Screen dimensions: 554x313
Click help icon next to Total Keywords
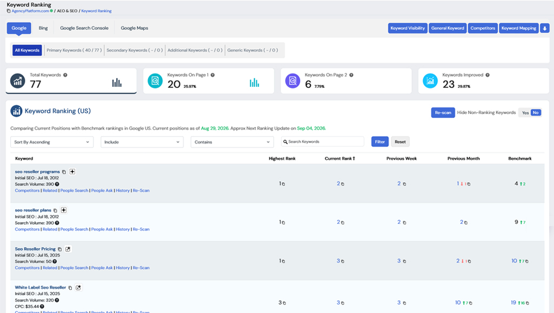(65, 75)
